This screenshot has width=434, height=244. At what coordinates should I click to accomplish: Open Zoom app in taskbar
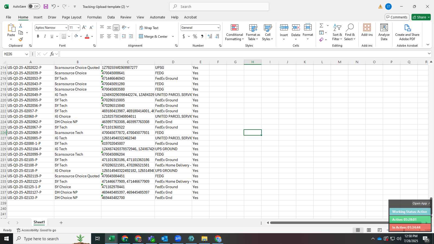pyautogui.click(x=178, y=239)
